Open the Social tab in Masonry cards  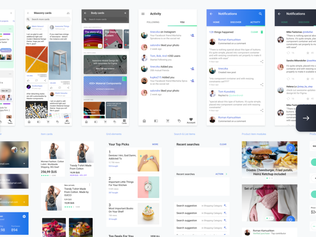67,122
